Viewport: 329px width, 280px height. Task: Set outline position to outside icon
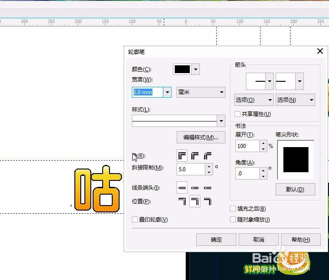click(182, 201)
